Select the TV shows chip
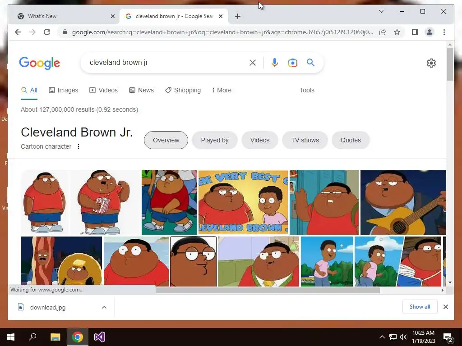 [305, 140]
